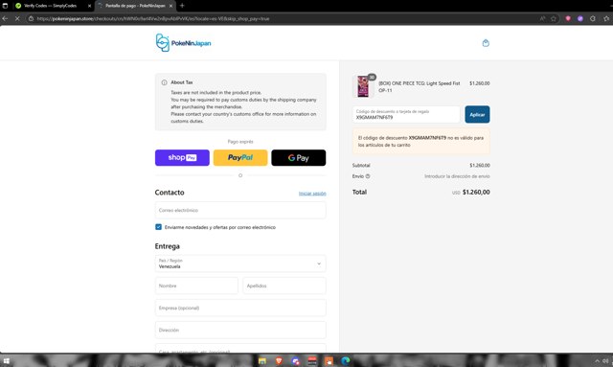Open a new browser tab
The image size is (613, 367).
point(182,6)
